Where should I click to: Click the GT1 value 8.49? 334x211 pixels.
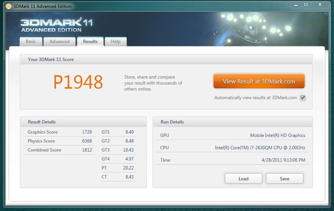click(x=130, y=132)
